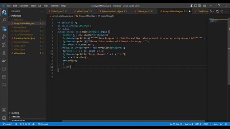230x129 pixels.
Task: Open the Run menu
Action: tap(46, 6)
